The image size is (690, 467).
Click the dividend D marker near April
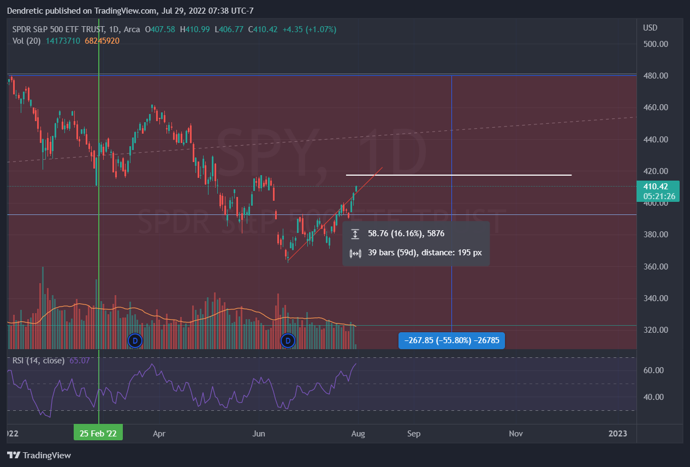[134, 341]
